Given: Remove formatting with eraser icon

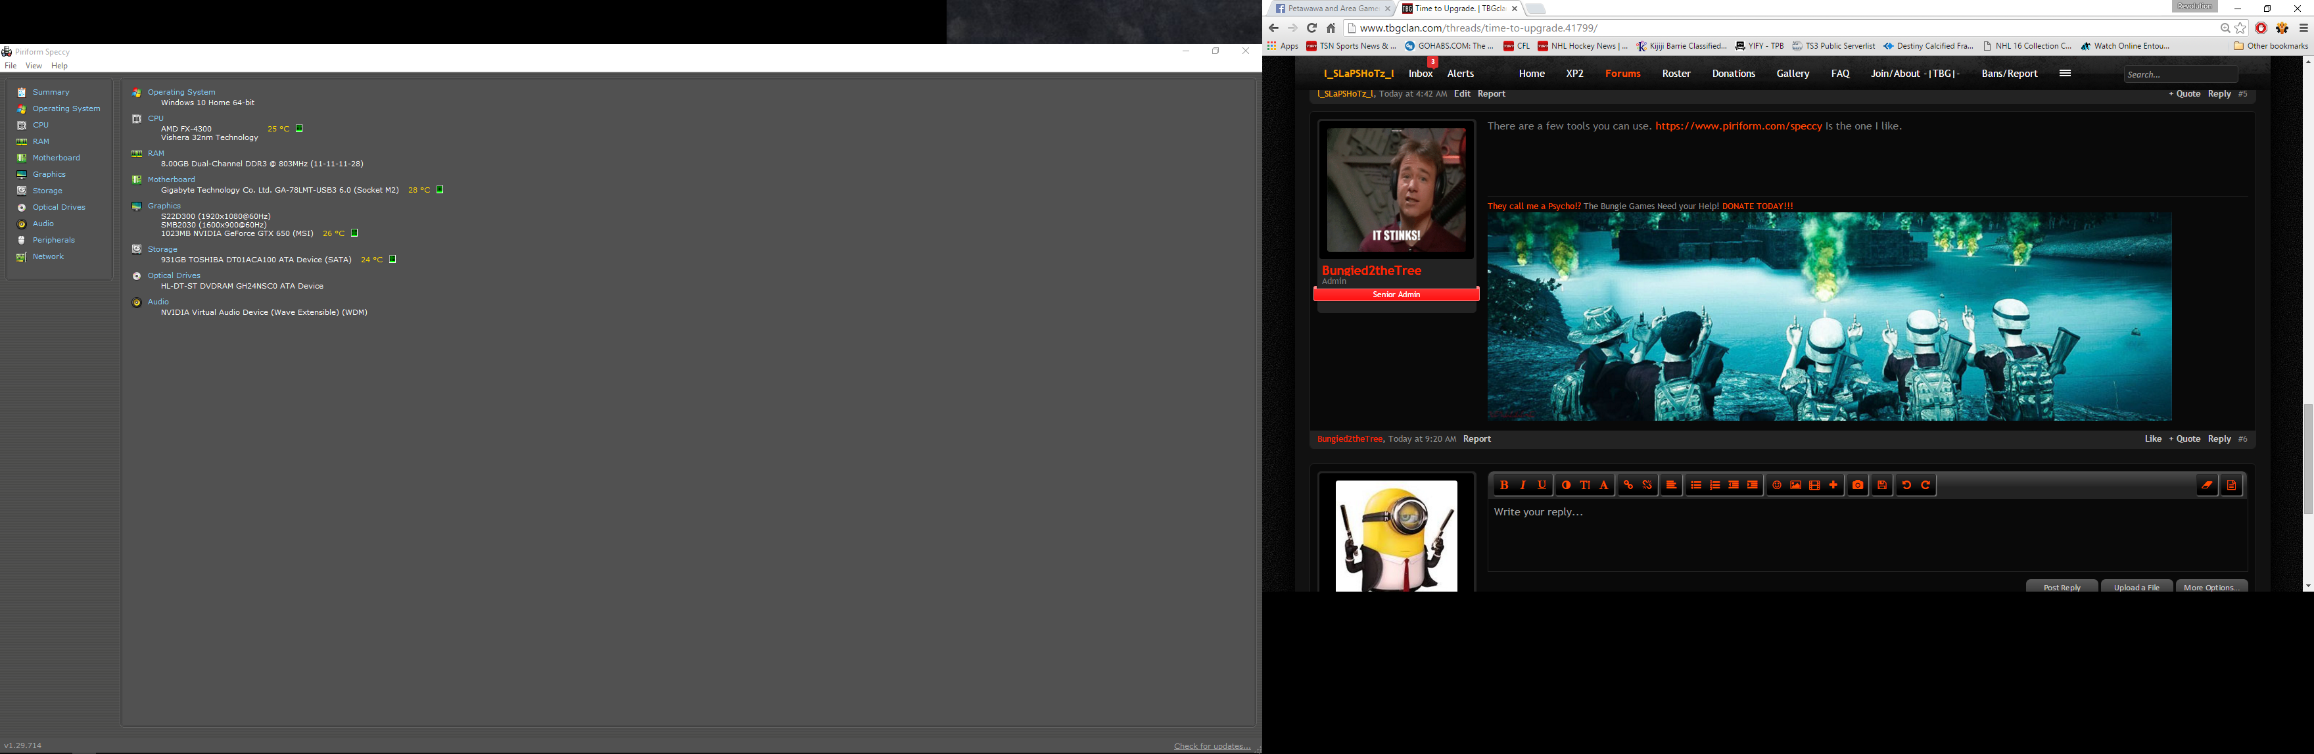Looking at the screenshot, I should (2207, 485).
